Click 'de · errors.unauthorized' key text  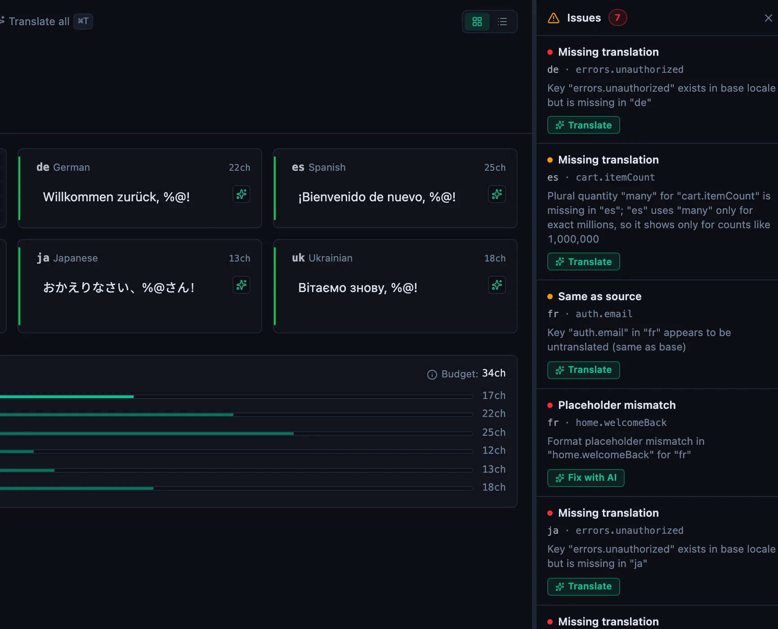(x=615, y=70)
